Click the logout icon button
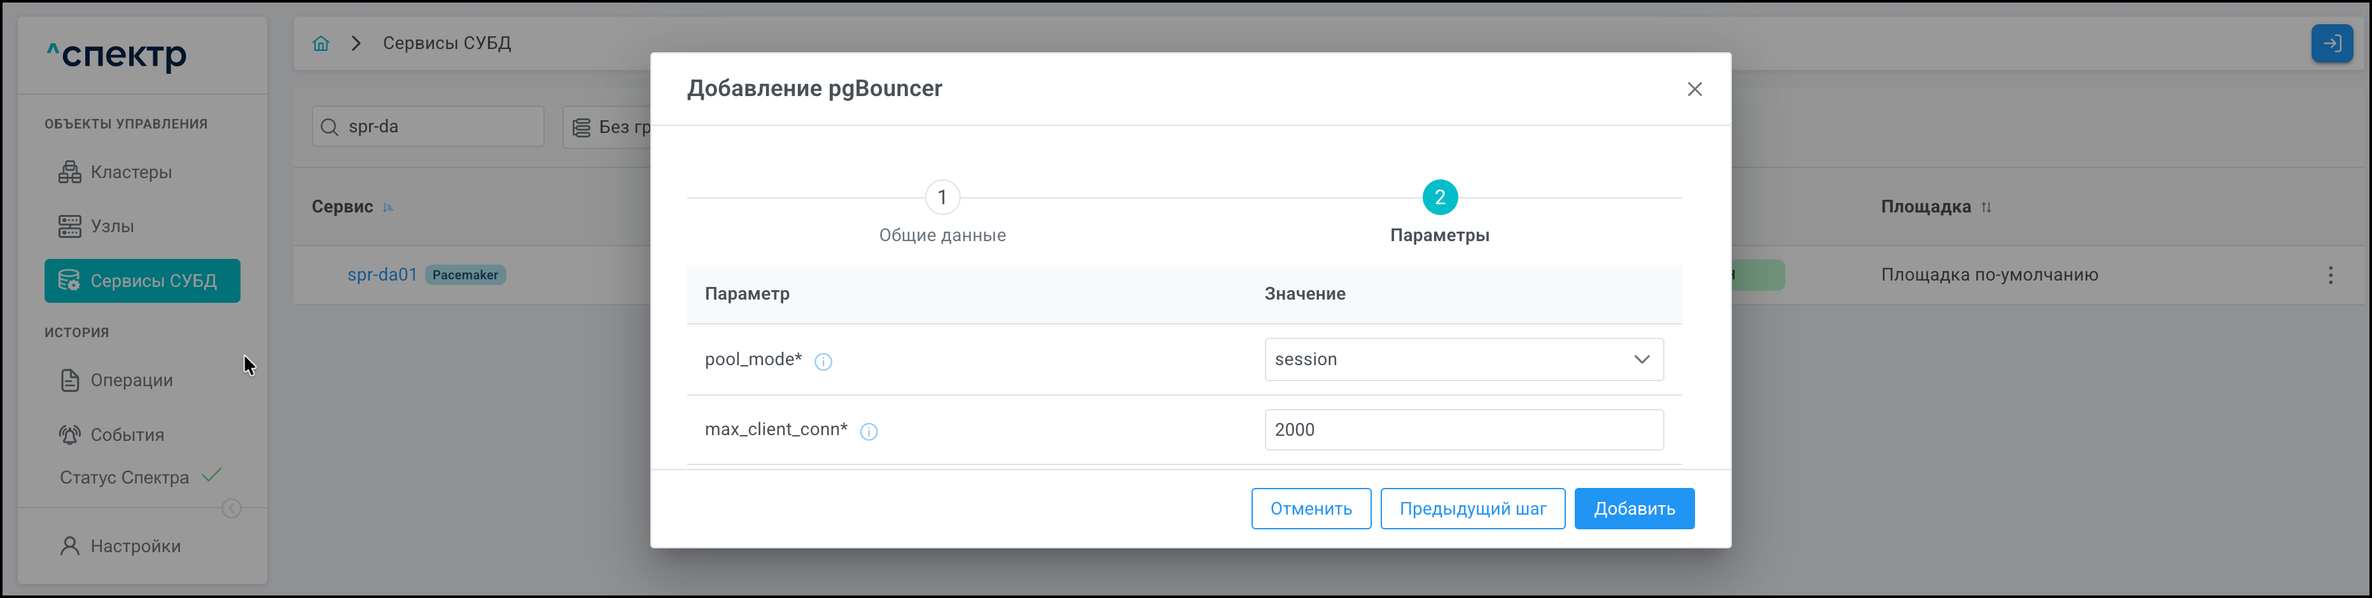Image resolution: width=2372 pixels, height=598 pixels. pyautogui.click(x=2331, y=43)
